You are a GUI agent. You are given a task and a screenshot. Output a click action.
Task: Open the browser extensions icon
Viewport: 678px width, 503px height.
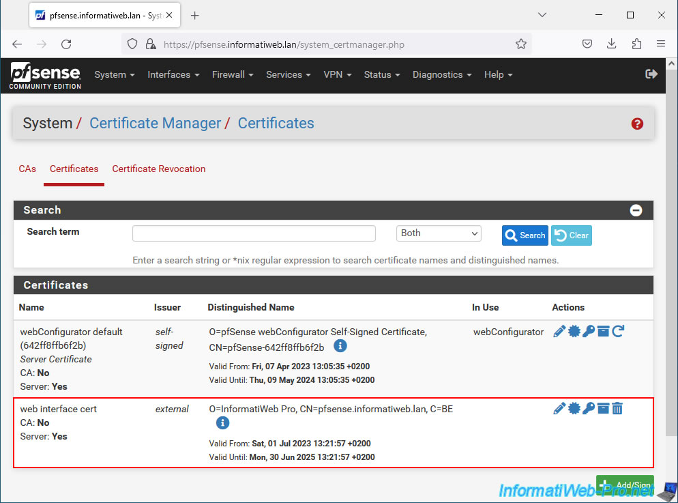636,44
